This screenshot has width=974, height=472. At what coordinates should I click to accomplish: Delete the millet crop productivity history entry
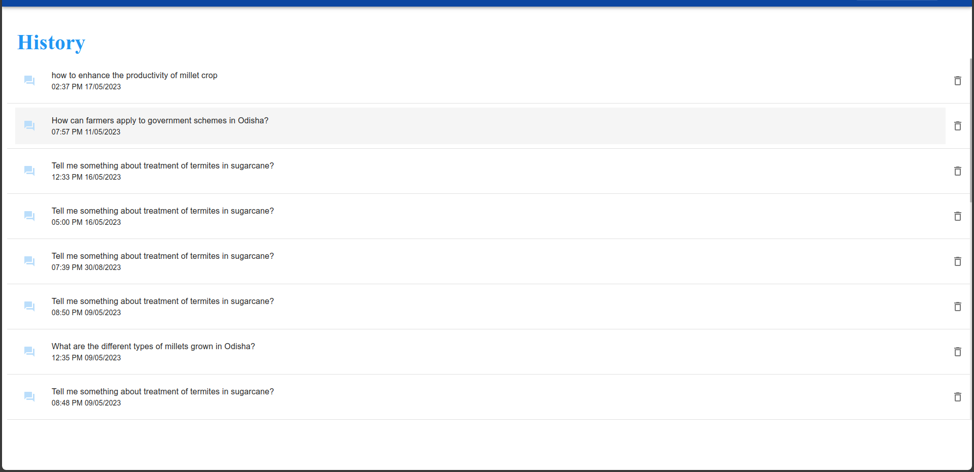tap(957, 81)
